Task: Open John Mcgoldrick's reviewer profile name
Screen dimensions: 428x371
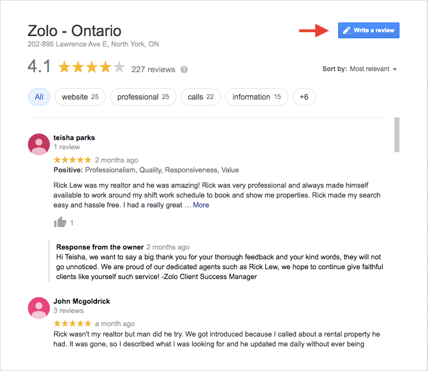Action: (82, 301)
